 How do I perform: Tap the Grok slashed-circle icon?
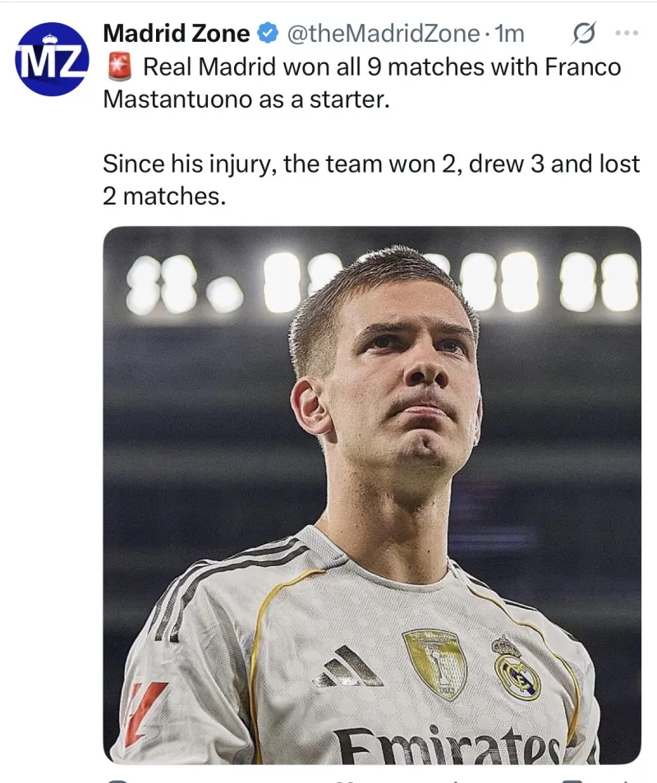582,34
